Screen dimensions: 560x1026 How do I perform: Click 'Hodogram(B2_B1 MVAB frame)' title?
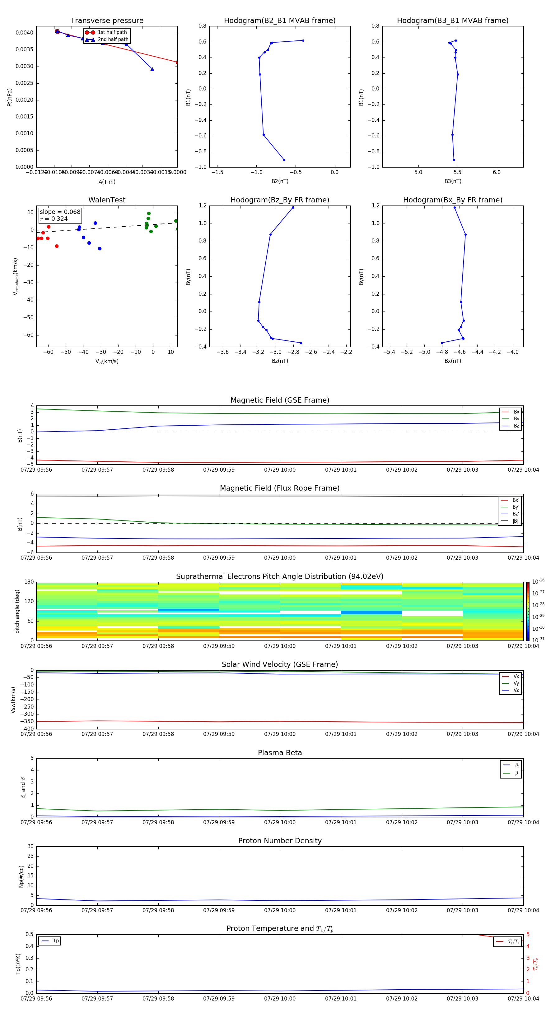[x=280, y=21]
